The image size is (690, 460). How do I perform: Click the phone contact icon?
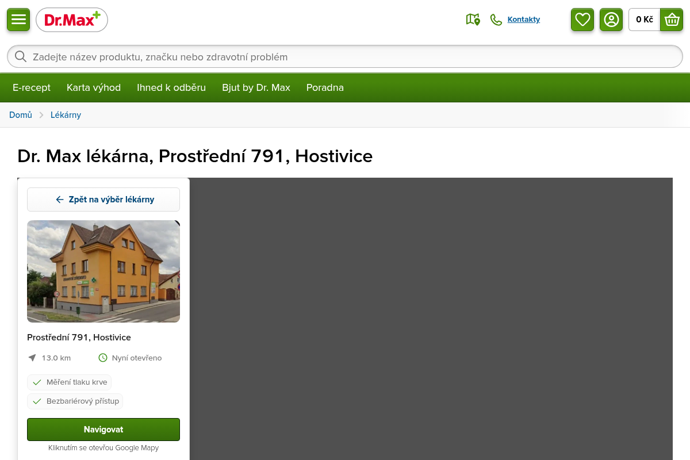[496, 20]
